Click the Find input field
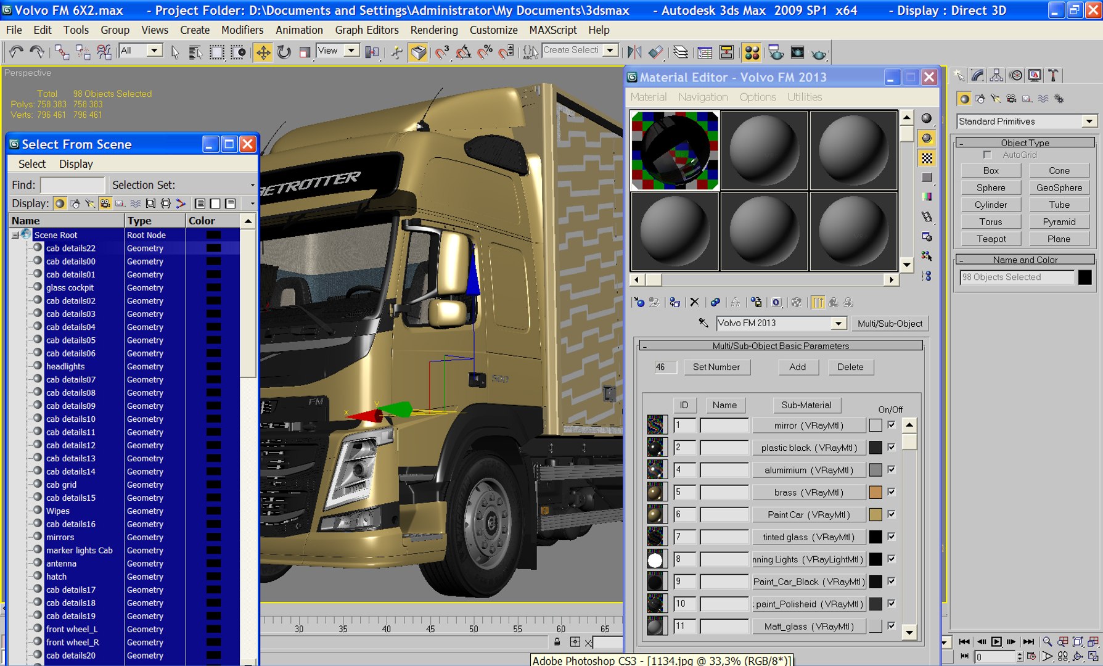1103x666 pixels. [x=73, y=185]
